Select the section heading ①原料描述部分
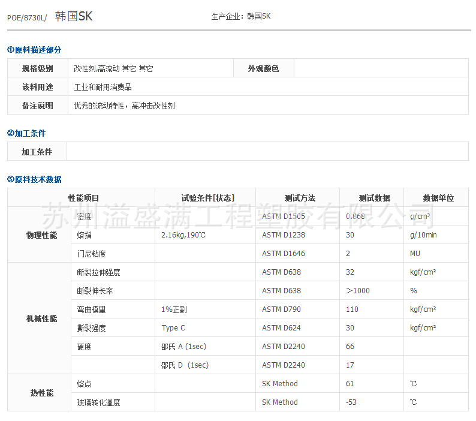Screen dimensions: 476x421 pyautogui.click(x=34, y=50)
